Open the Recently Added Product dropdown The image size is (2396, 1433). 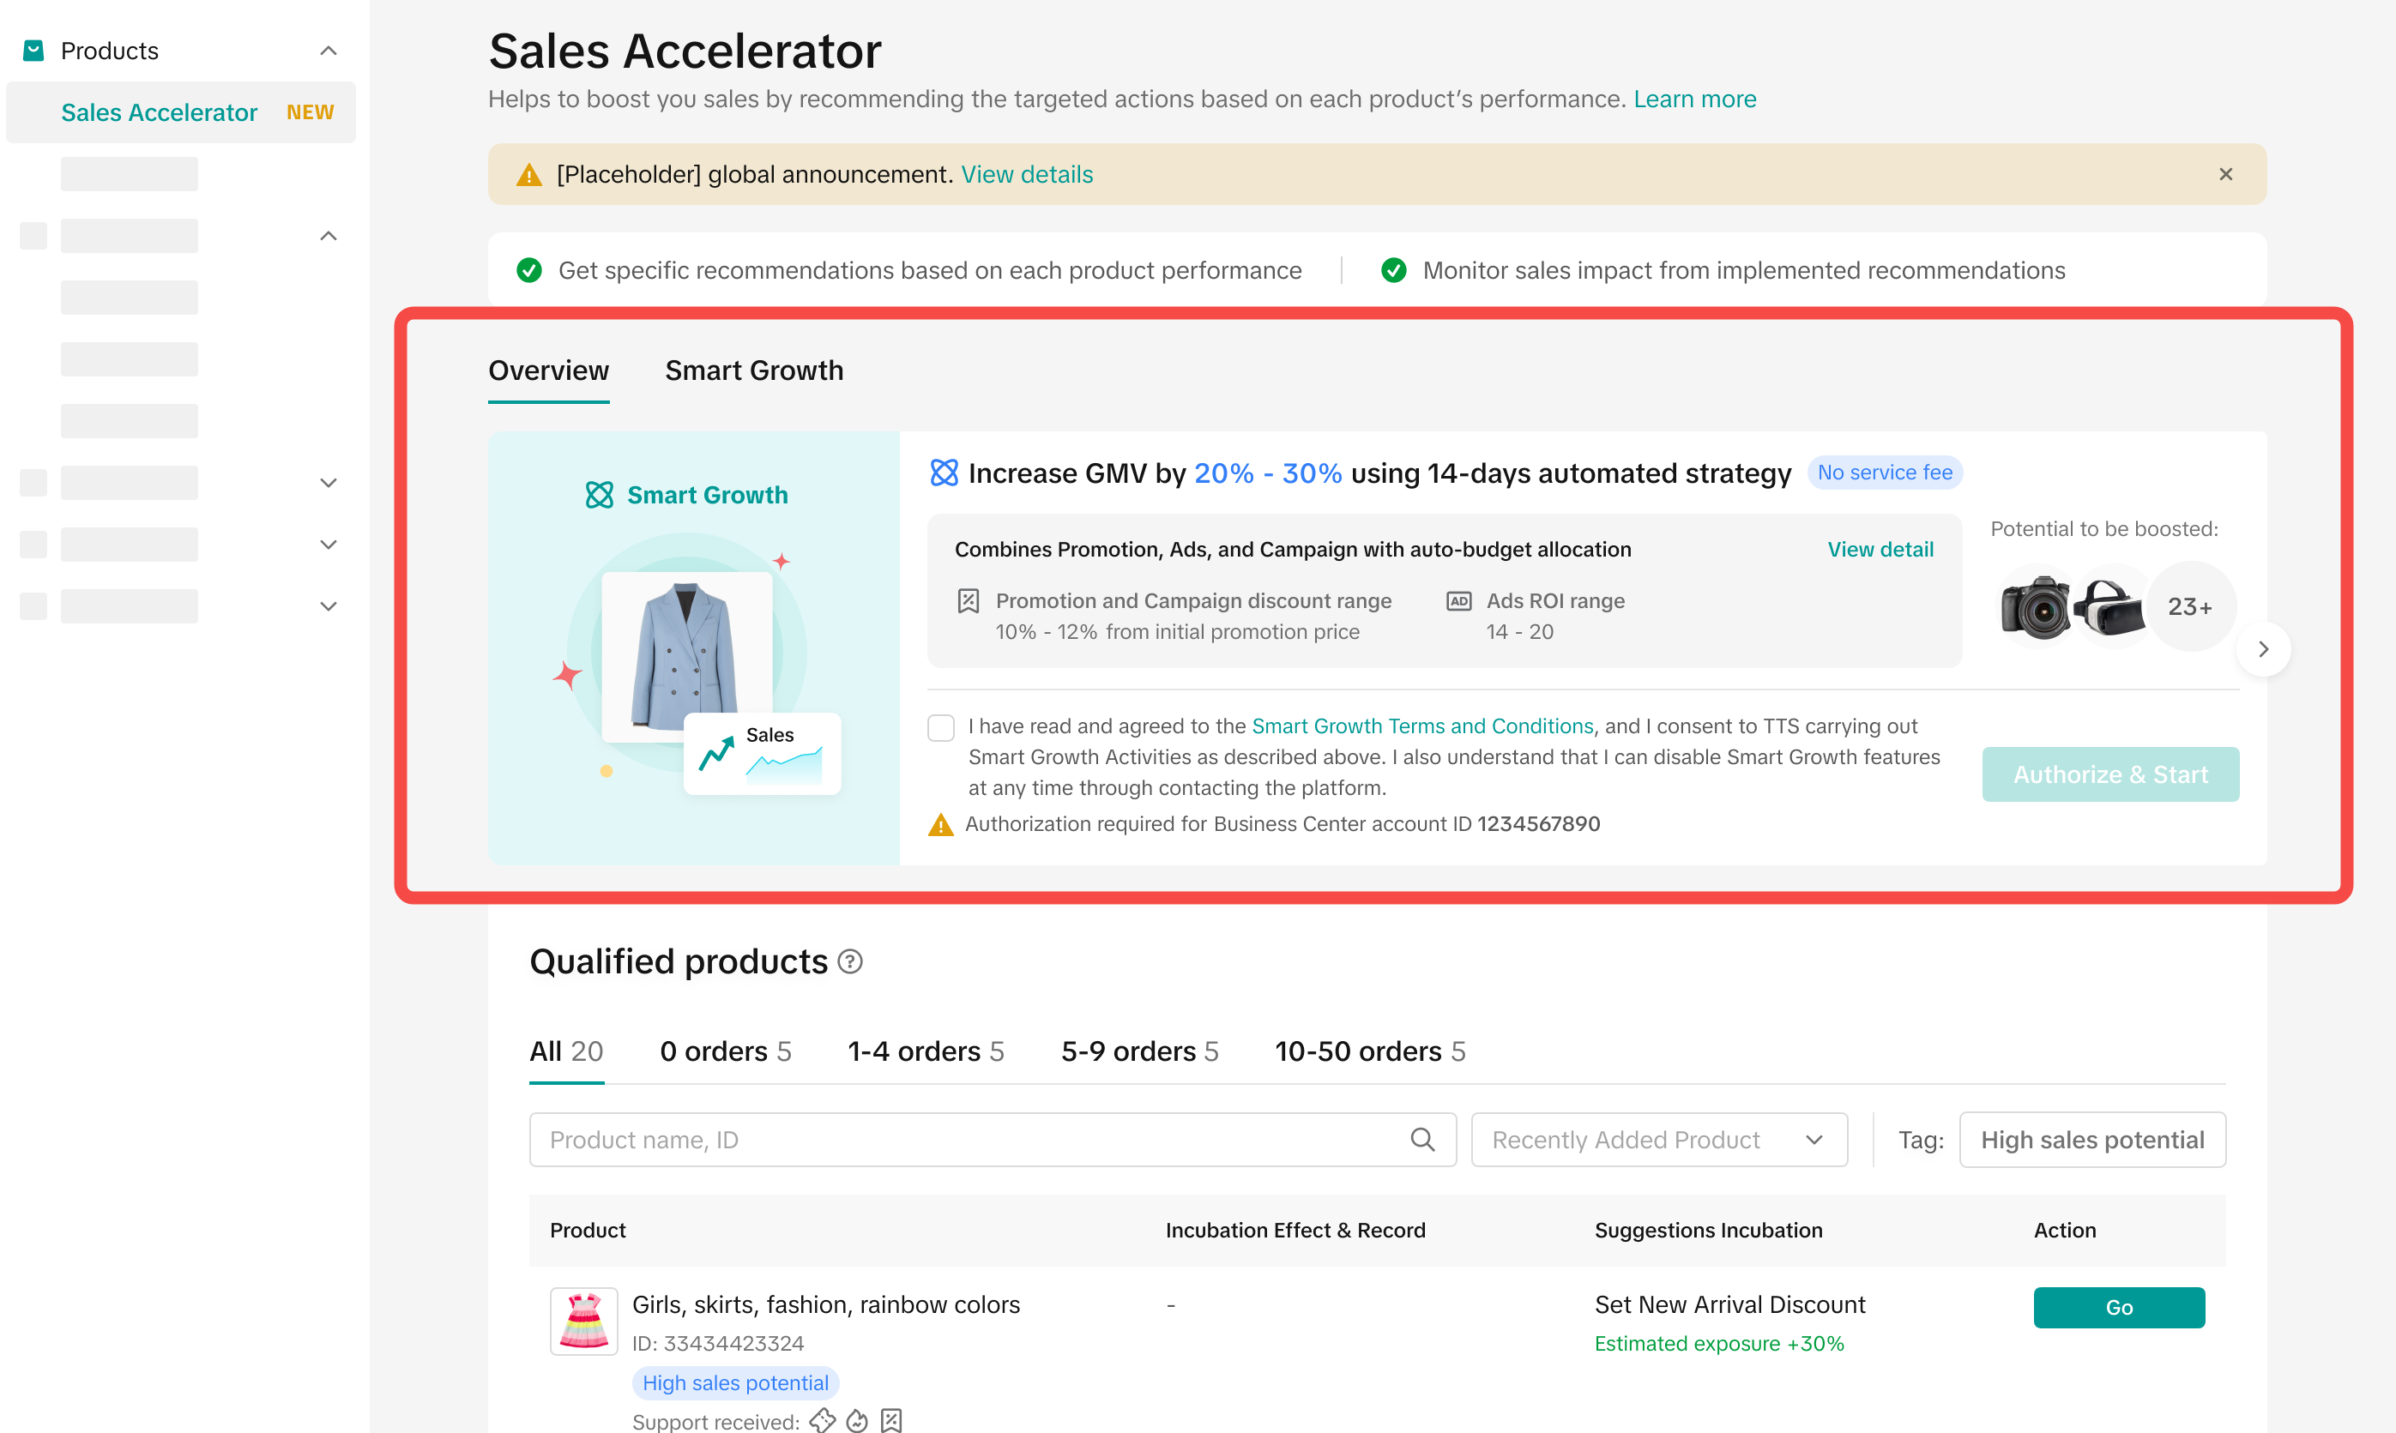1658,1140
